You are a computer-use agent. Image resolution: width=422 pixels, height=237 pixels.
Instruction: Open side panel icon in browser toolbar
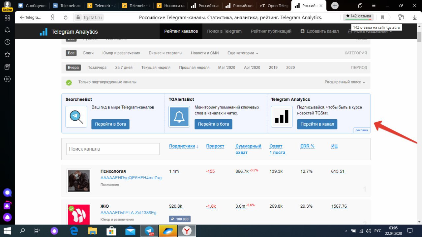(401, 17)
